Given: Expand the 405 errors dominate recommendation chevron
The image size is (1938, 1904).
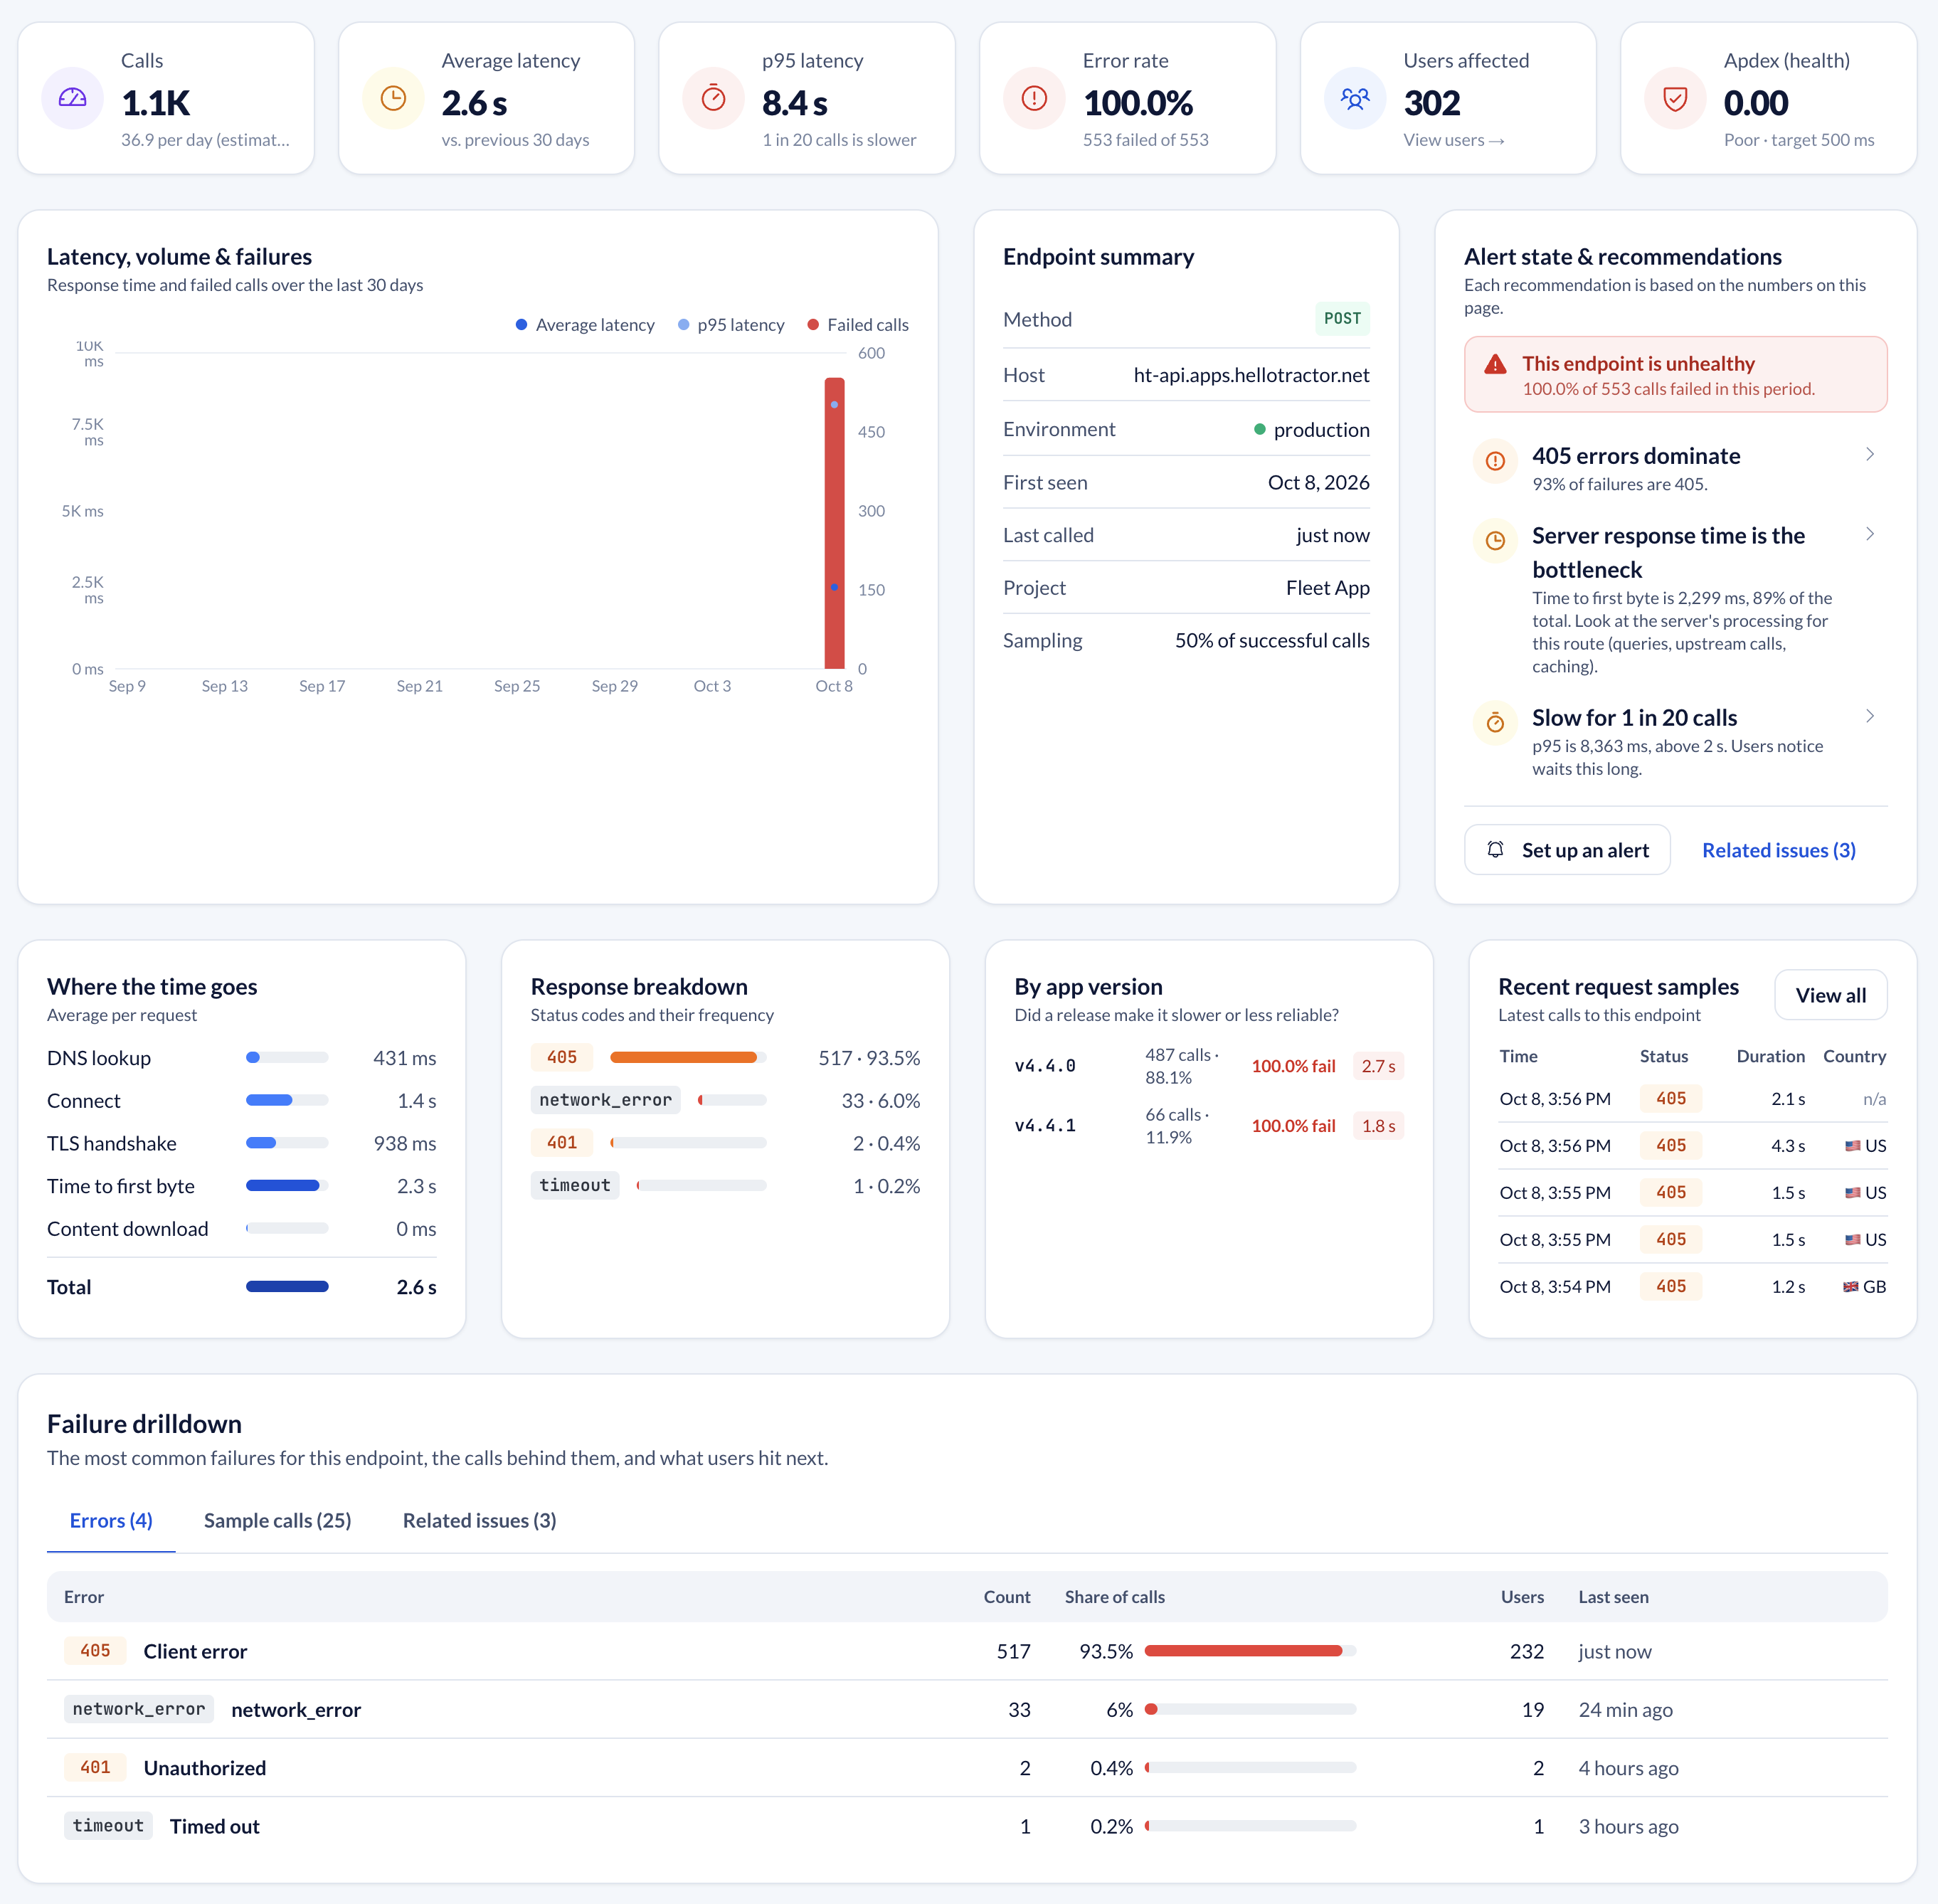Looking at the screenshot, I should (1869, 454).
